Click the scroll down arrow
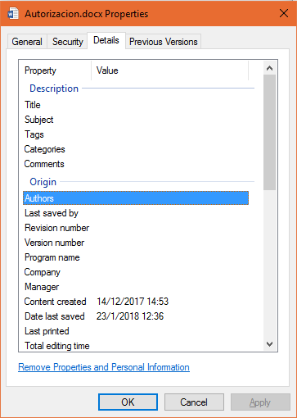297x418 pixels. (x=269, y=344)
